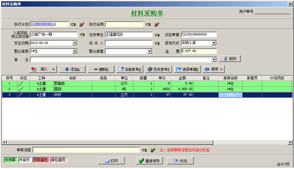This screenshot has height=169, width=294.
Task: Click pencil status icon in row 1
Action: click(x=21, y=84)
